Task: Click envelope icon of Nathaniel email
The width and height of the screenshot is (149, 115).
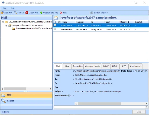Action: click(55, 29)
